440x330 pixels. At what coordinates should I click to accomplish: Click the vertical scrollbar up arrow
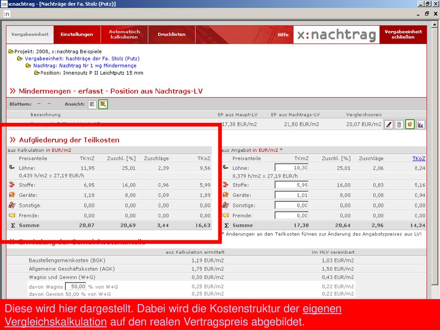coord(434,24)
